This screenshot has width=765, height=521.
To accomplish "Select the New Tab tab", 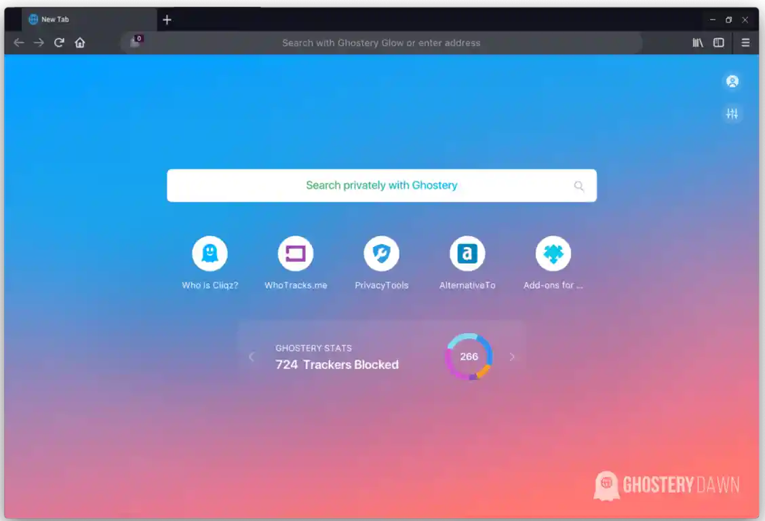I will click(90, 20).
